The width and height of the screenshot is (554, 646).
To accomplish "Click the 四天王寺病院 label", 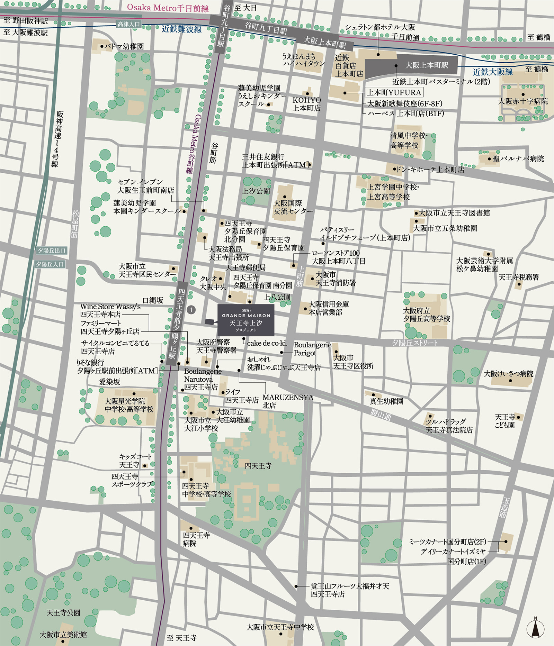I will [x=196, y=539].
